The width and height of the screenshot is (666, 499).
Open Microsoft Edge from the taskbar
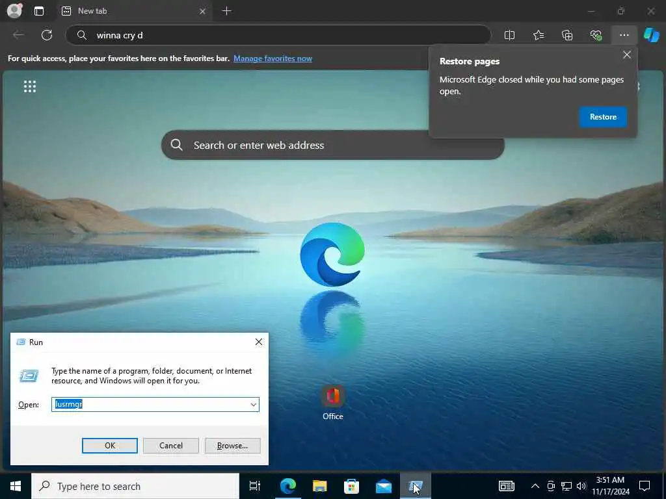[x=287, y=486]
